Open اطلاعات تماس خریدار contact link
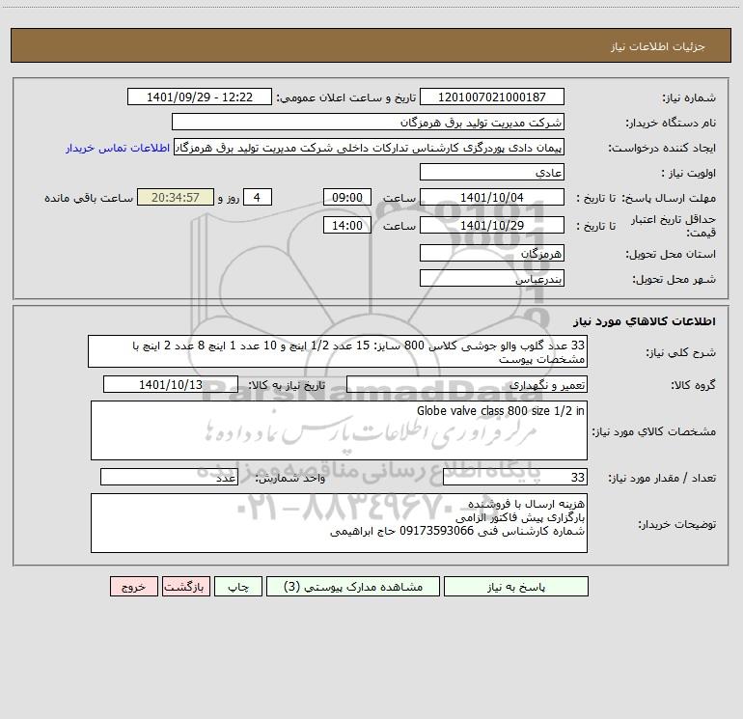The height and width of the screenshot is (719, 743). [x=118, y=148]
